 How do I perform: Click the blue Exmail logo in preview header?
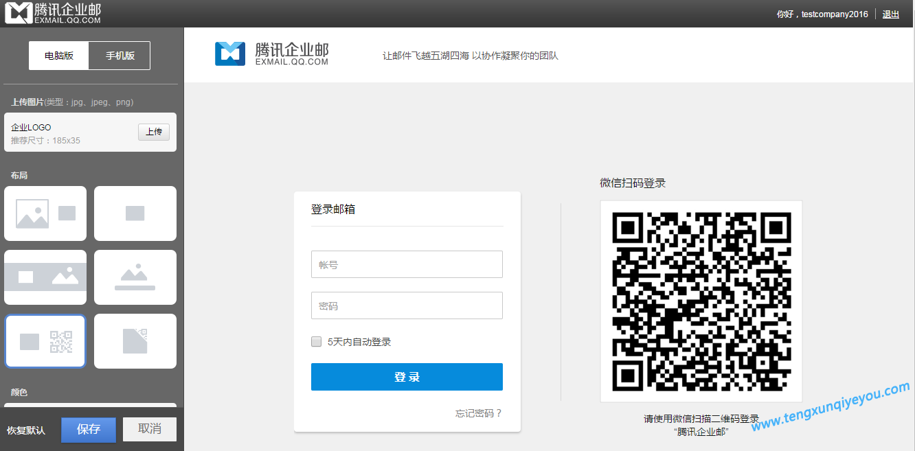[x=272, y=54]
